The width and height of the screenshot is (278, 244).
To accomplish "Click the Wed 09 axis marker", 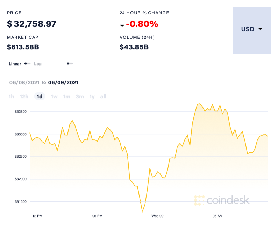I will point(157,216).
